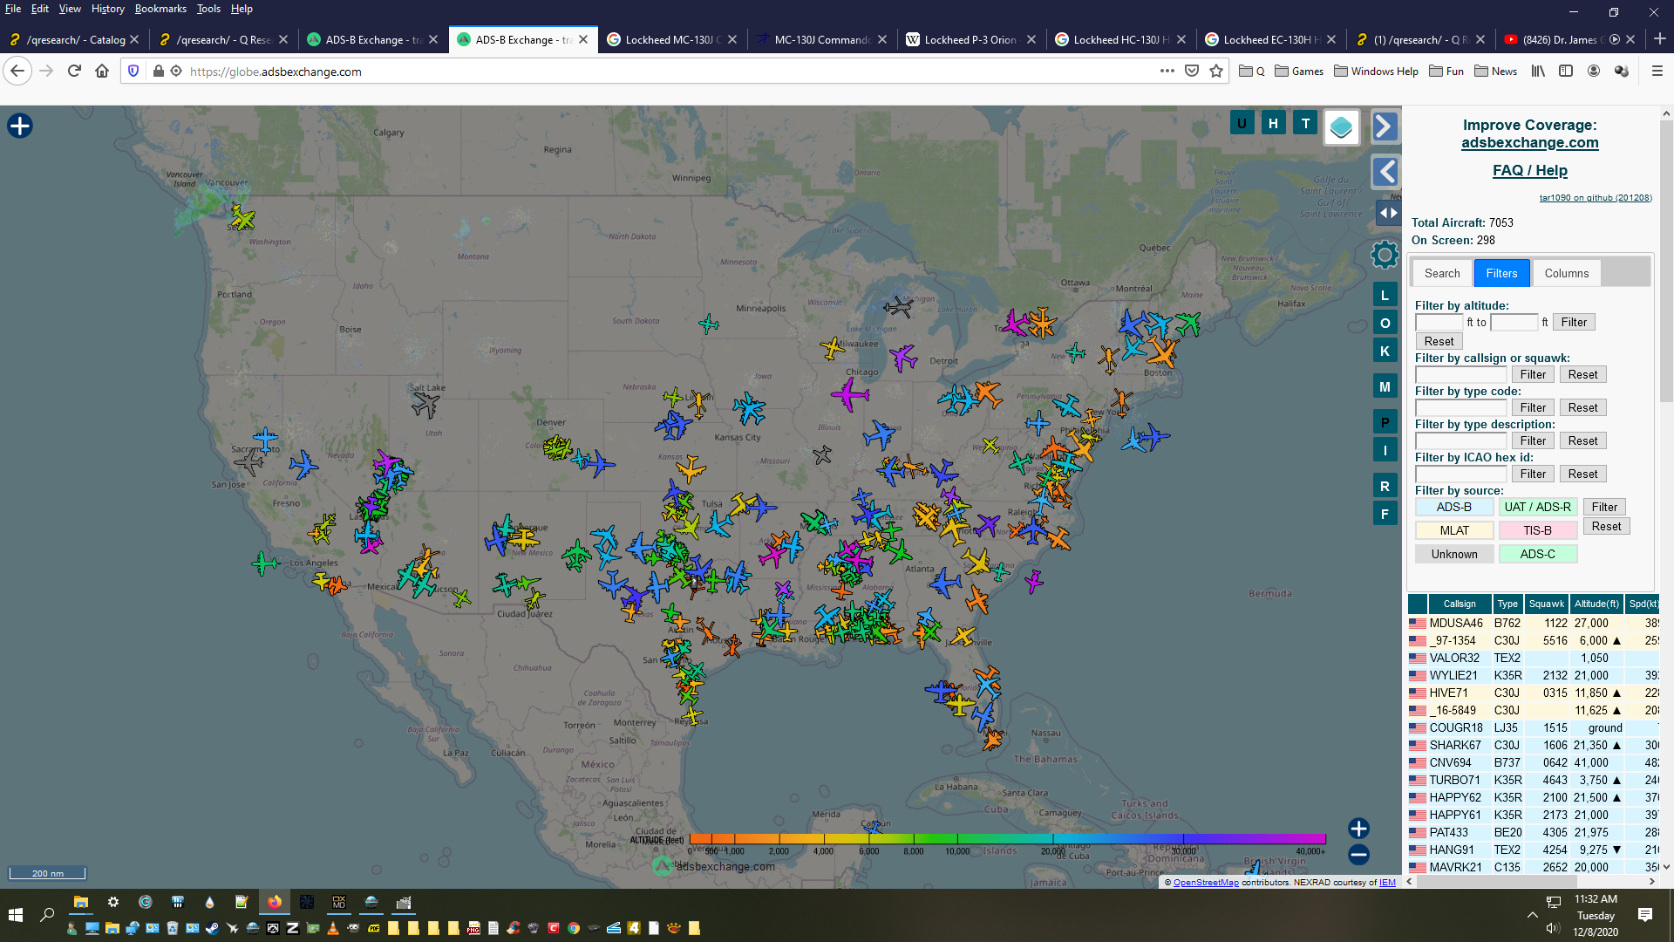Open the News bookmarks folder
Image resolution: width=1674 pixels, height=942 pixels.
1495,72
